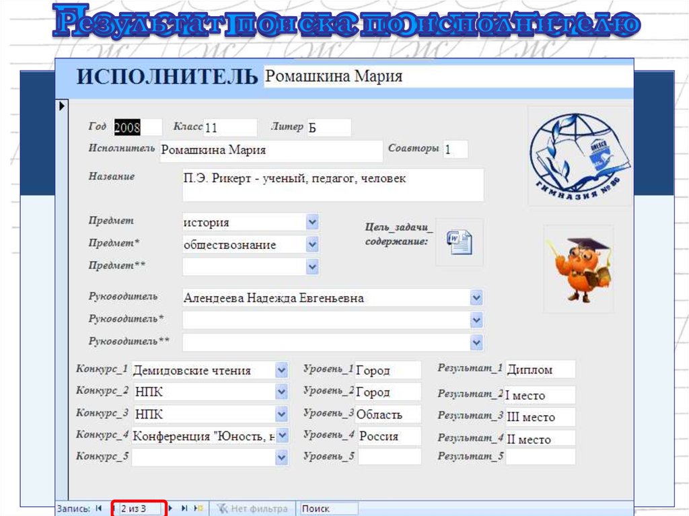The height and width of the screenshot is (516, 689).
Task: Open 'Руководитель' dropdown Алендеева Надежда Евгеньевна
Action: 476,298
